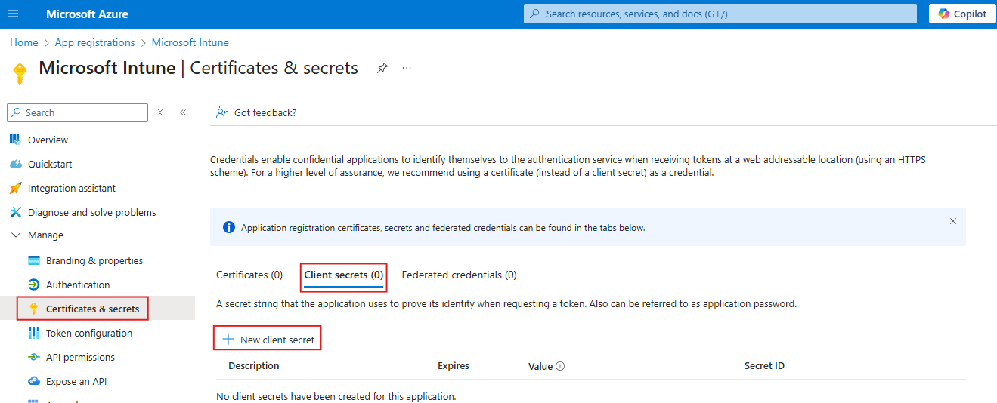Open Authentication settings
Viewport: 997px width, 403px height.
(x=78, y=285)
